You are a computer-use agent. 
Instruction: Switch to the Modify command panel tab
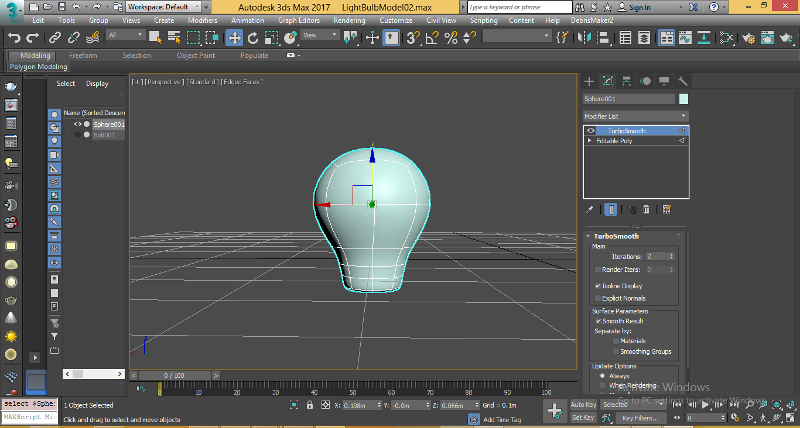608,81
